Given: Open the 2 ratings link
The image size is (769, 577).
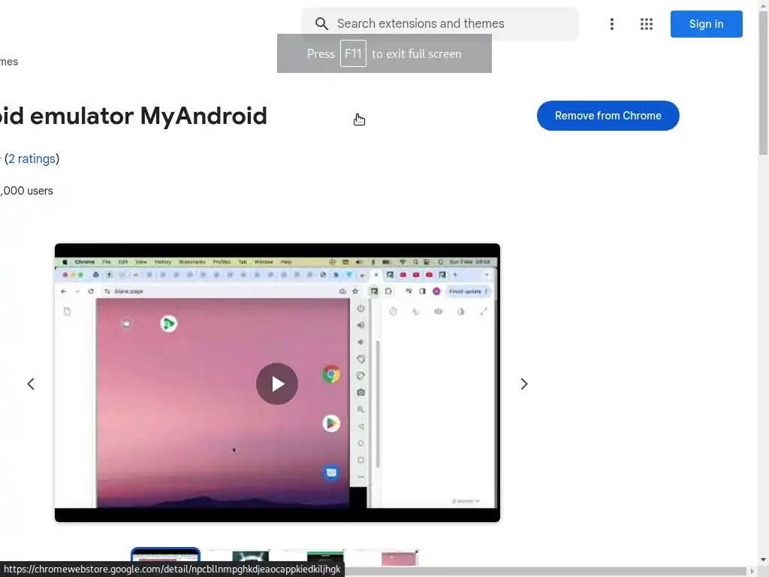Looking at the screenshot, I should coord(32,159).
